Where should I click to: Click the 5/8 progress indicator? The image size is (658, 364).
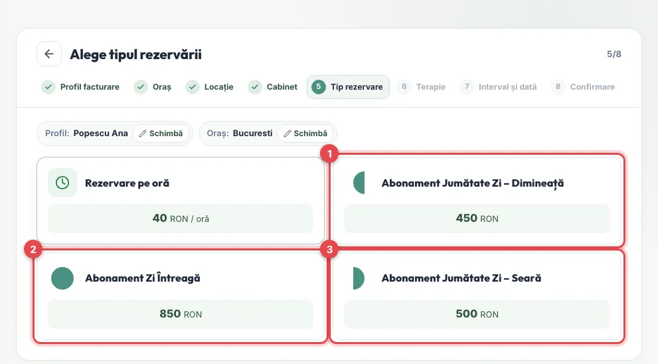[x=614, y=54]
